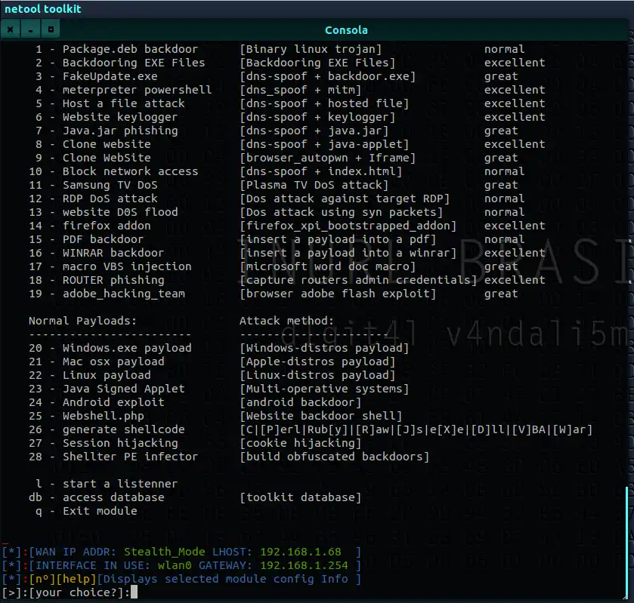Select 'Android exploit' entry
634x603 pixels.
[x=113, y=403]
